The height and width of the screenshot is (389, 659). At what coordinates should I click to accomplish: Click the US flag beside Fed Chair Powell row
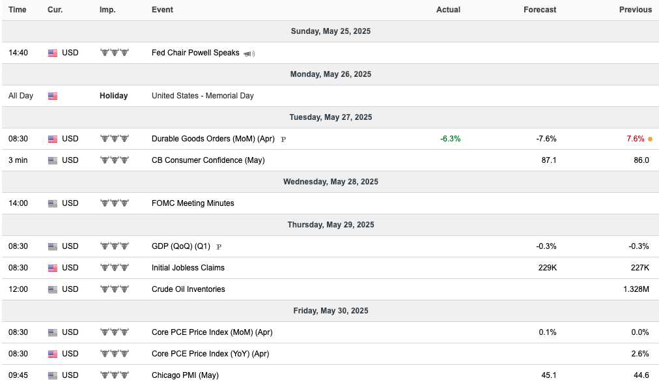click(53, 53)
